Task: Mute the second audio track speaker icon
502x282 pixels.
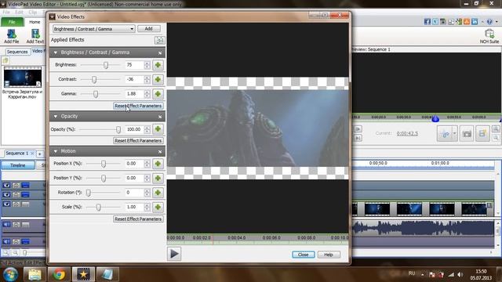Action: tap(6, 242)
